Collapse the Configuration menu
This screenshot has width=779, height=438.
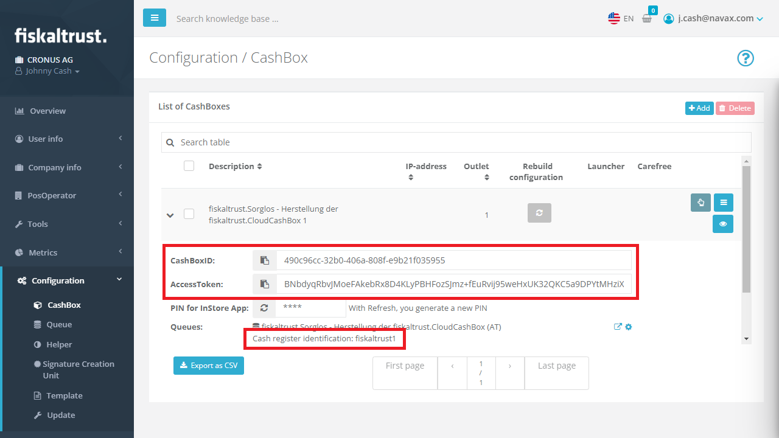pyautogui.click(x=67, y=280)
